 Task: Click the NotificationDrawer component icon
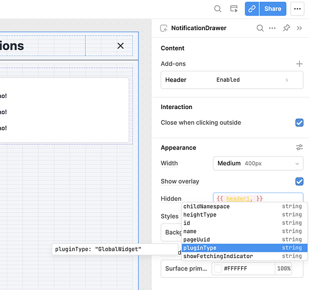(x=163, y=28)
